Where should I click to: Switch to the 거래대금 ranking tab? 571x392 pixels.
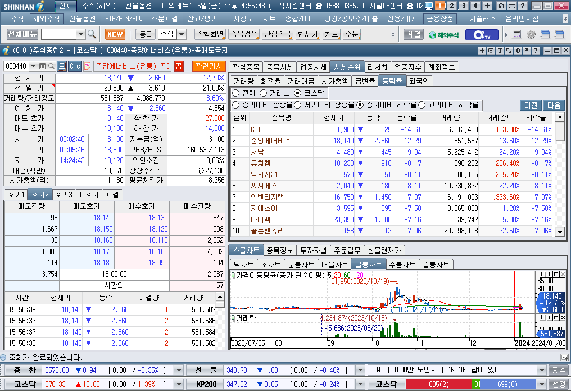(x=301, y=81)
